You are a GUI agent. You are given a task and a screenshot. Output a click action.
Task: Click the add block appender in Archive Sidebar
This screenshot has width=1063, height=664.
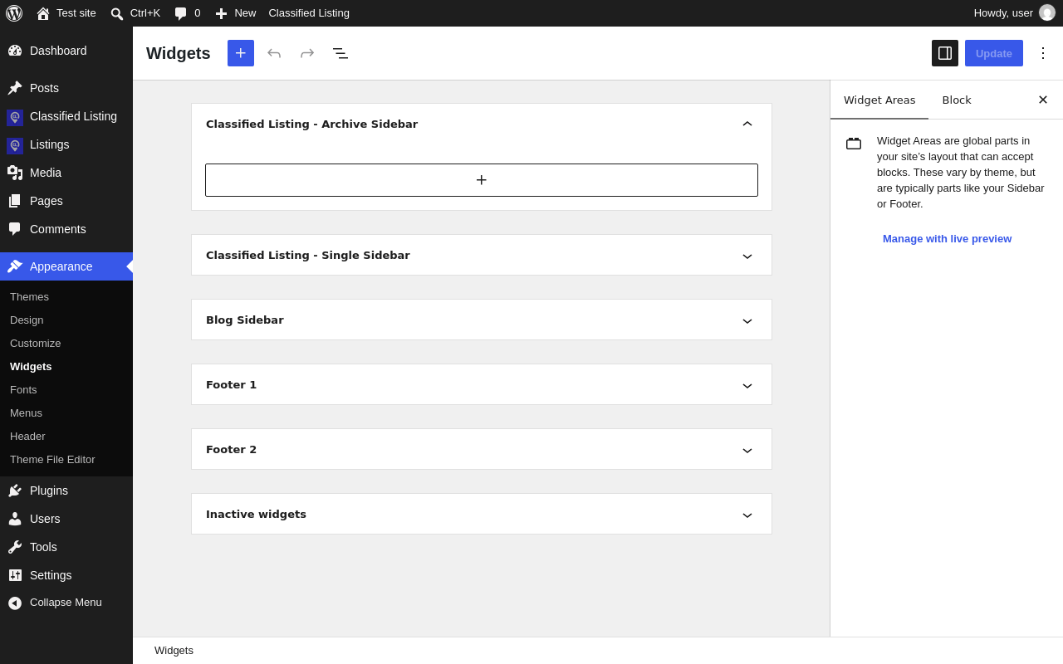click(482, 180)
